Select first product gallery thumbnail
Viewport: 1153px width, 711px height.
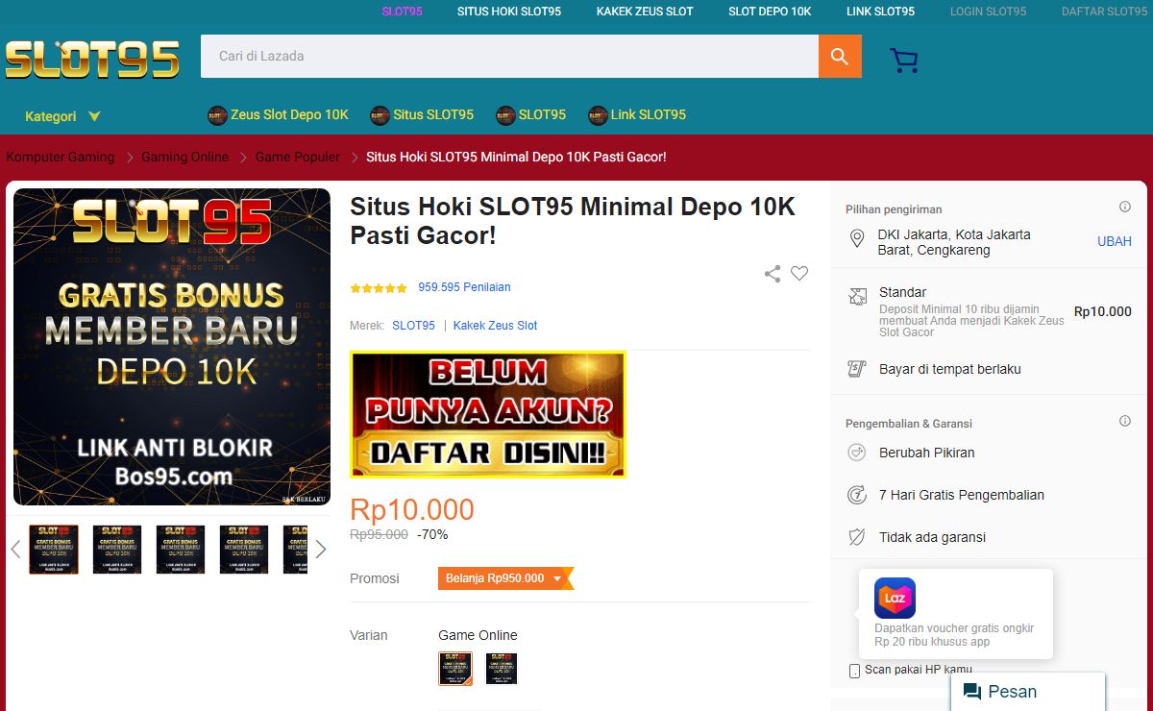(54, 550)
